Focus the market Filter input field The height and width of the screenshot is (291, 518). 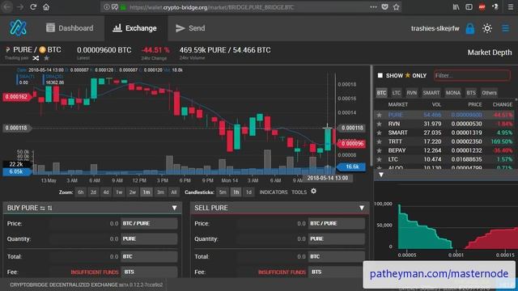472,75
